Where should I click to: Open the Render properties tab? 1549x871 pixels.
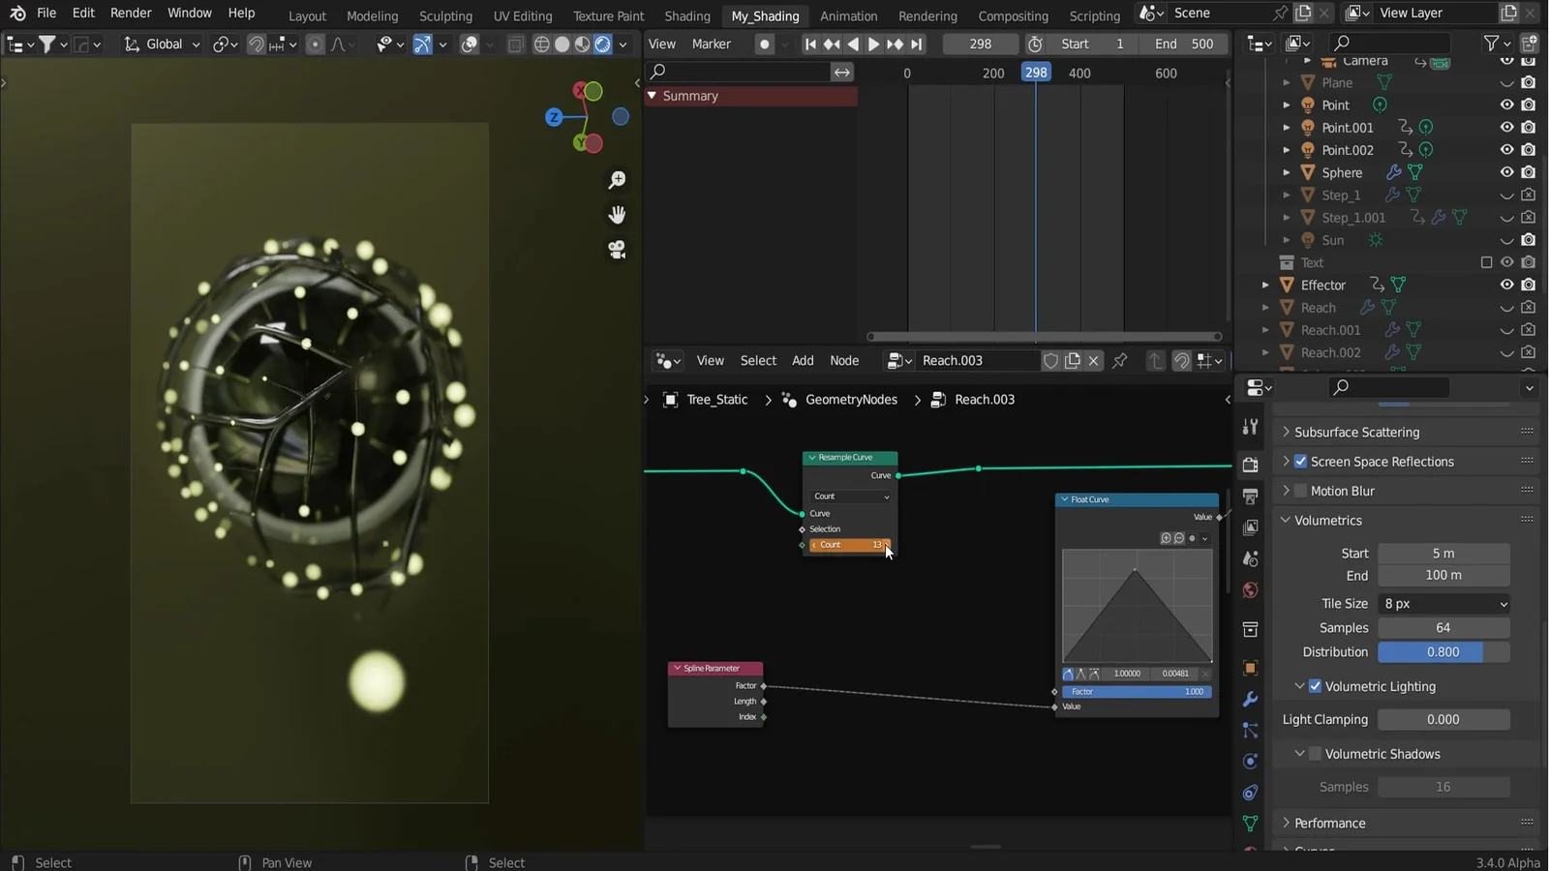pyautogui.click(x=1250, y=466)
